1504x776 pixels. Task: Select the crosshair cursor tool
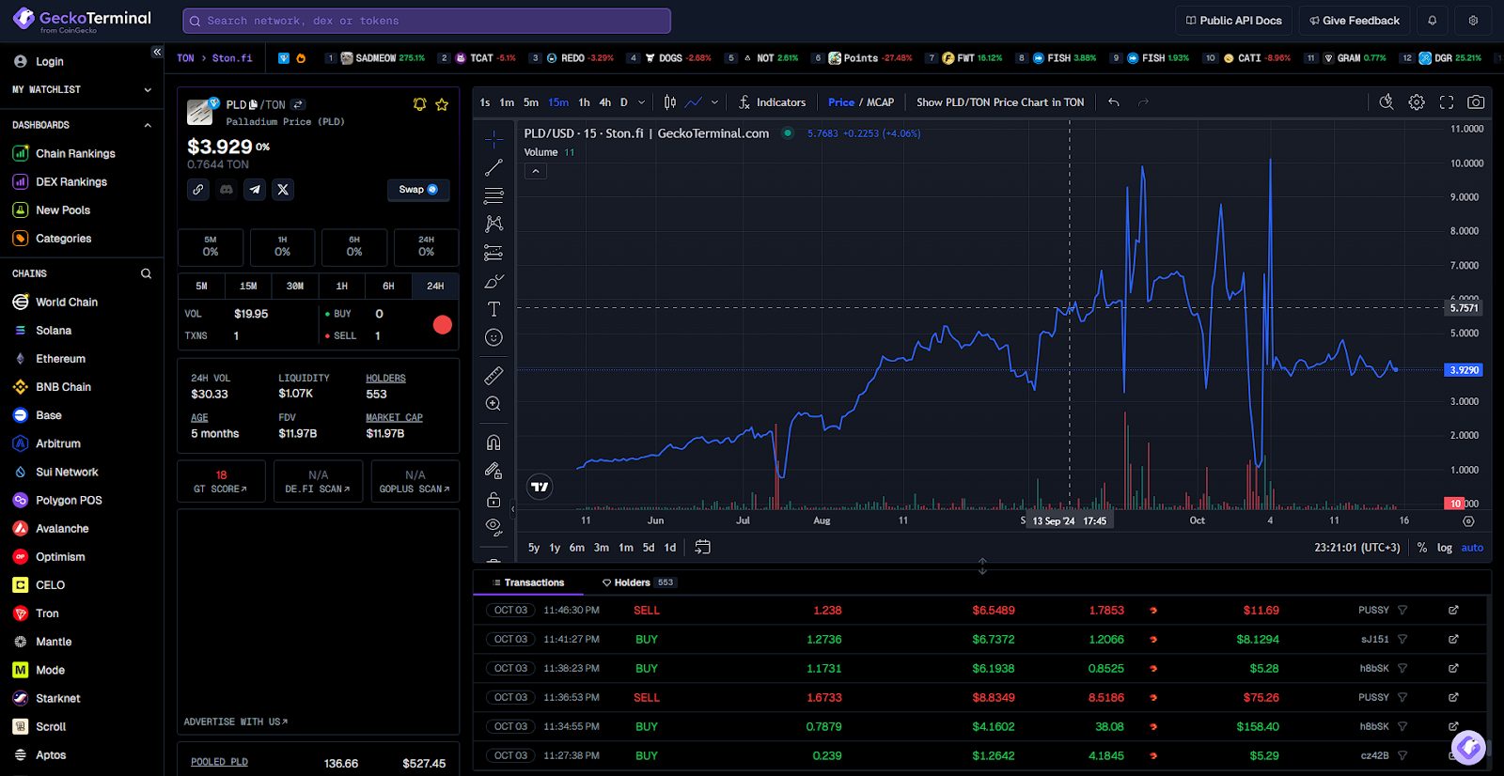click(x=493, y=140)
